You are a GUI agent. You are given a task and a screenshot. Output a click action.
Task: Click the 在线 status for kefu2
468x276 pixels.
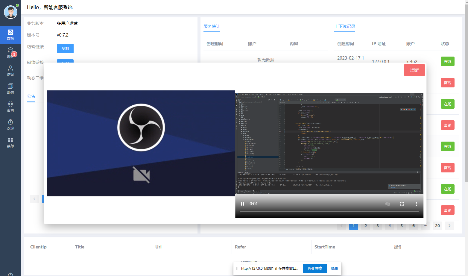[448, 61]
